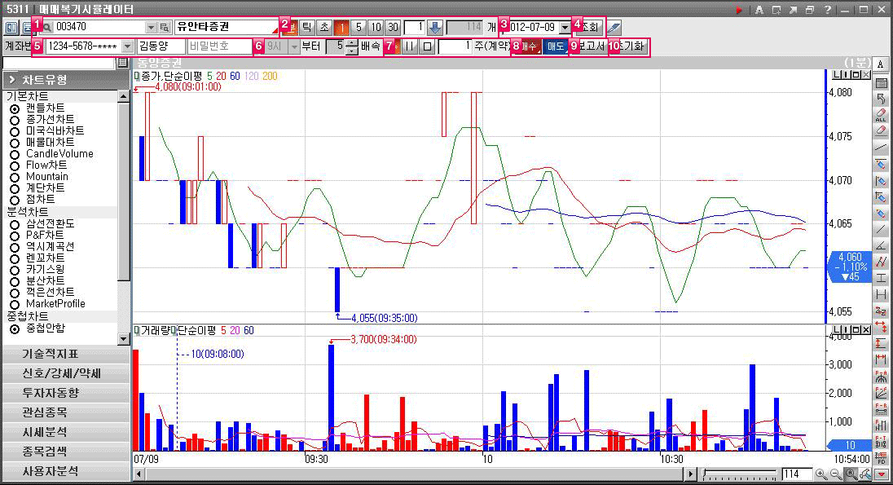The height and width of the screenshot is (485, 893).
Task: Click the 조회 query button
Action: [x=592, y=27]
